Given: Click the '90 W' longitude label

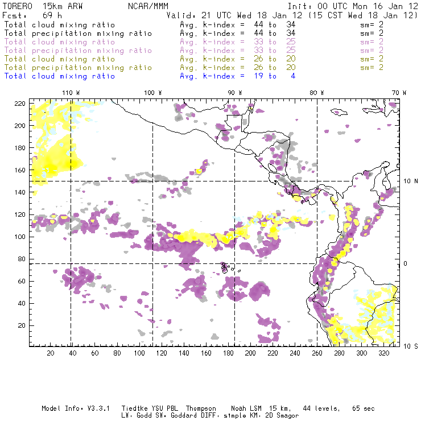Looking at the screenshot, I should point(235,93).
